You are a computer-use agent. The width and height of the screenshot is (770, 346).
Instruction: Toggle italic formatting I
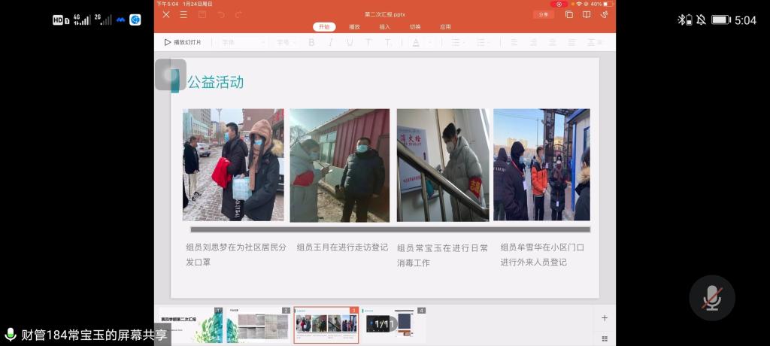(x=331, y=43)
